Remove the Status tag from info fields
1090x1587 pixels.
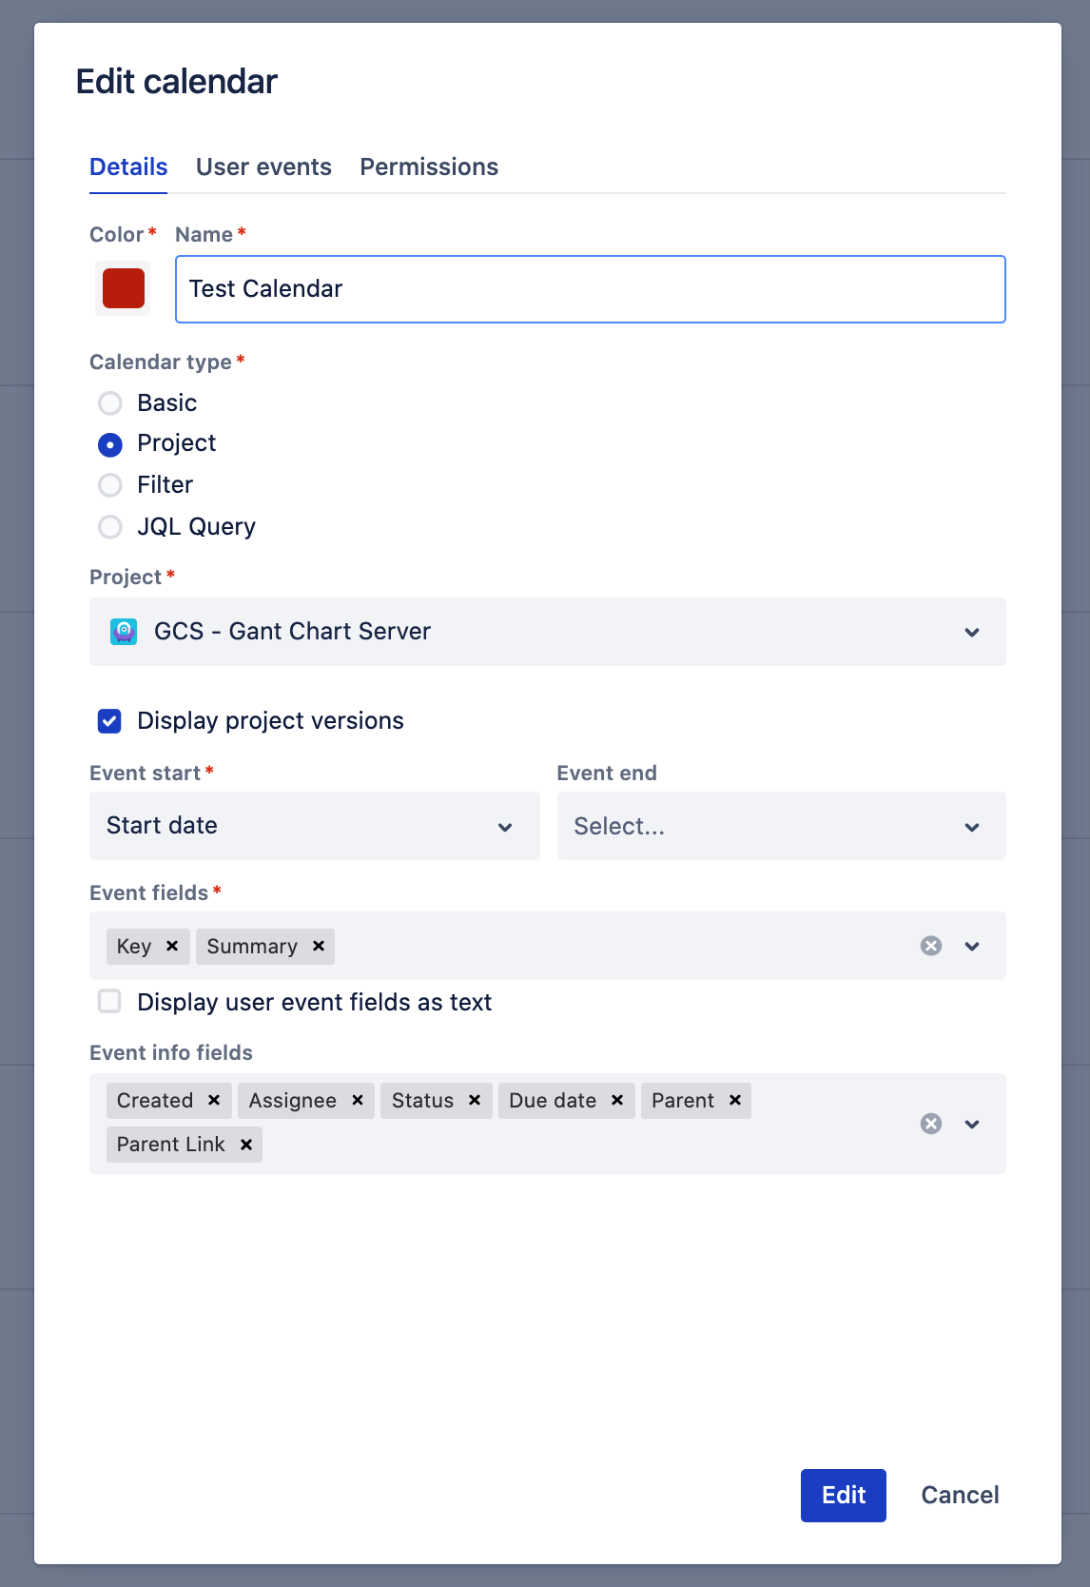475,1100
